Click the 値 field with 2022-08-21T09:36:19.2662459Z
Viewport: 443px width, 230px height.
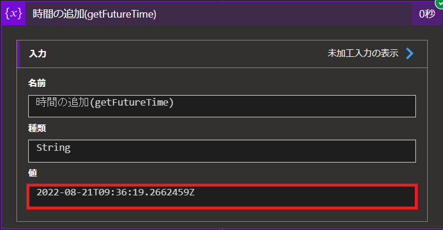221,197
